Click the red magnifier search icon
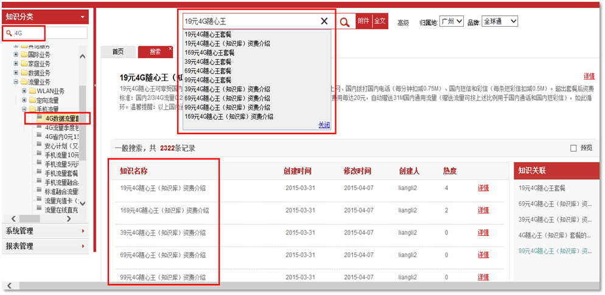This screenshot has height=295, width=605. pos(345,22)
